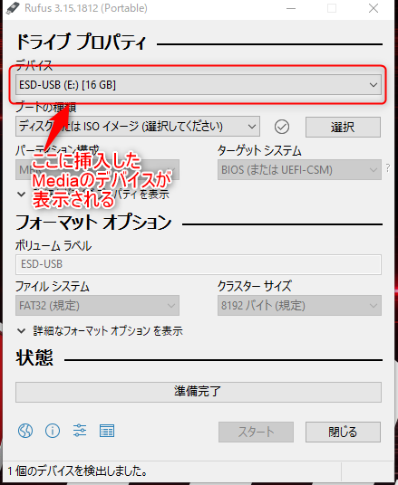Screen dimensions: 398x485
Task: Open the ブートの種類 ISO image dropdown
Action: coord(138,127)
